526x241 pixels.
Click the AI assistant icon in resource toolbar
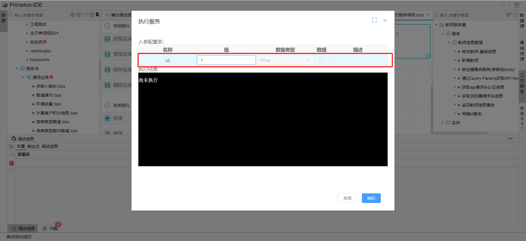click(x=73, y=15)
